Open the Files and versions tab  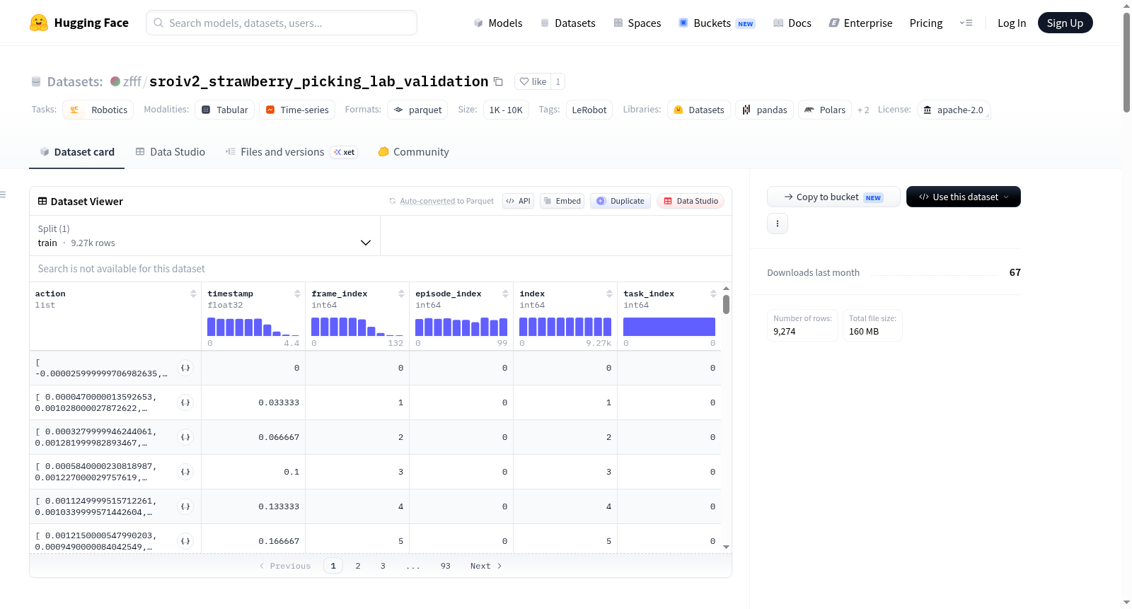click(291, 152)
